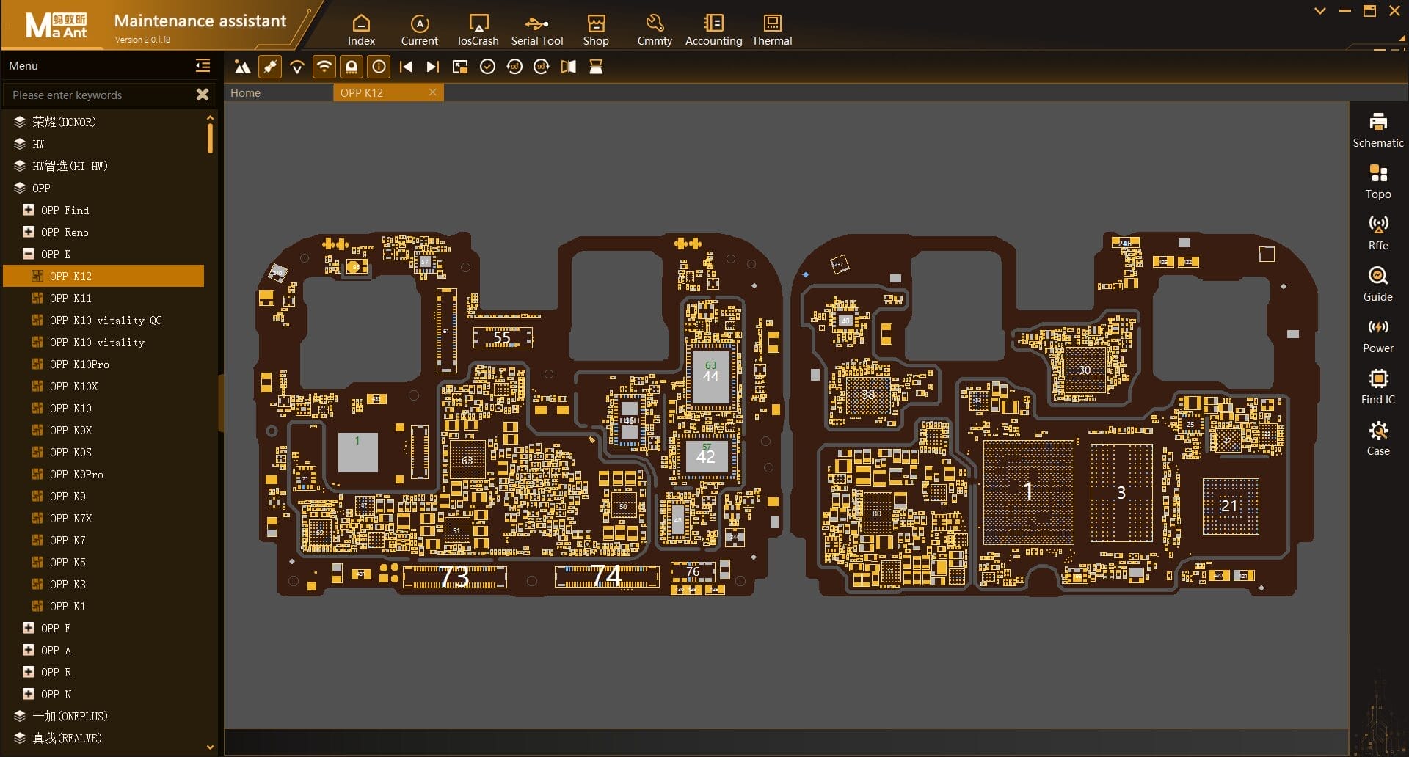Open the Schematic view
Image resolution: width=1409 pixels, height=757 pixels.
coord(1377,130)
